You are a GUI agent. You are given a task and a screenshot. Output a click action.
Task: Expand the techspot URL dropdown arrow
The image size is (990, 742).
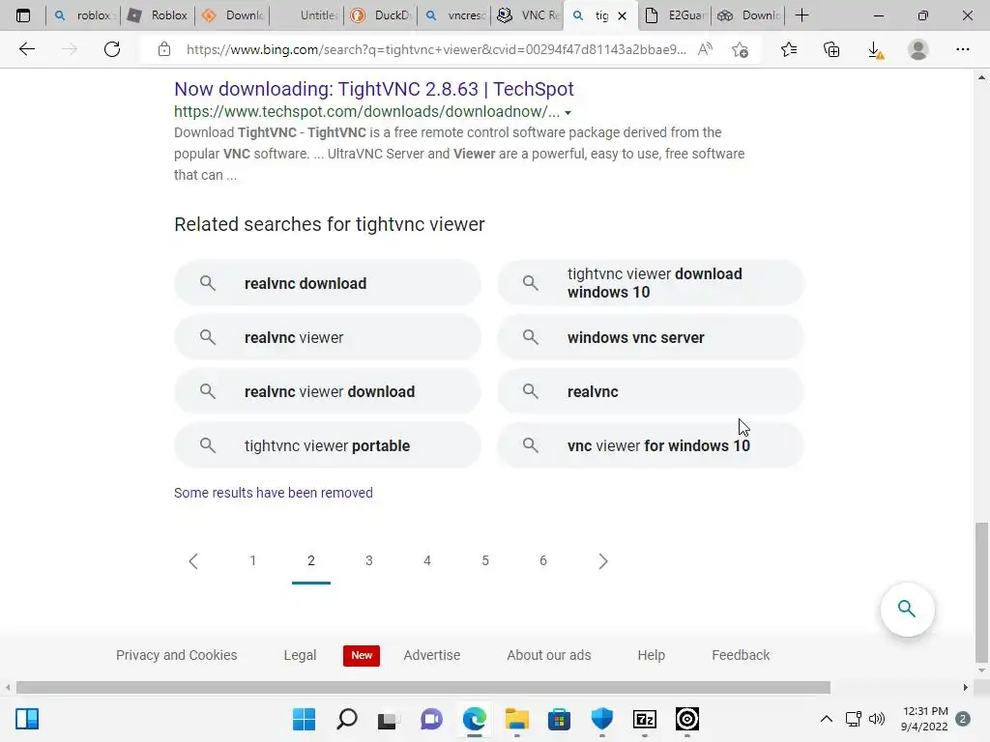click(x=568, y=113)
